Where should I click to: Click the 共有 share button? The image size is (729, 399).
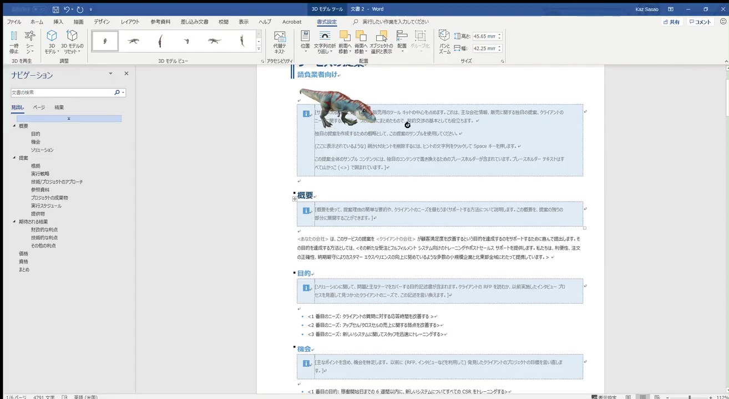point(671,22)
